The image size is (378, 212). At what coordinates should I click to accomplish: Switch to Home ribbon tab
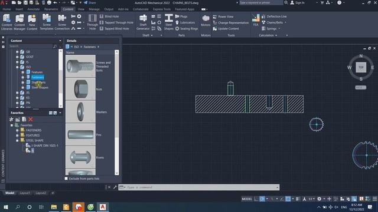6,9
